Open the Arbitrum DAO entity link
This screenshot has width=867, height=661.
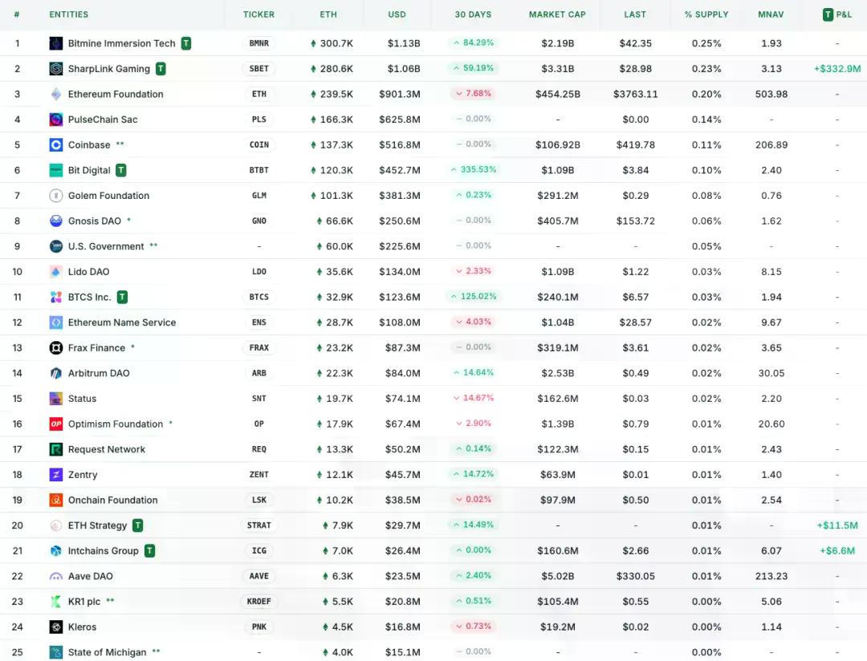(99, 373)
